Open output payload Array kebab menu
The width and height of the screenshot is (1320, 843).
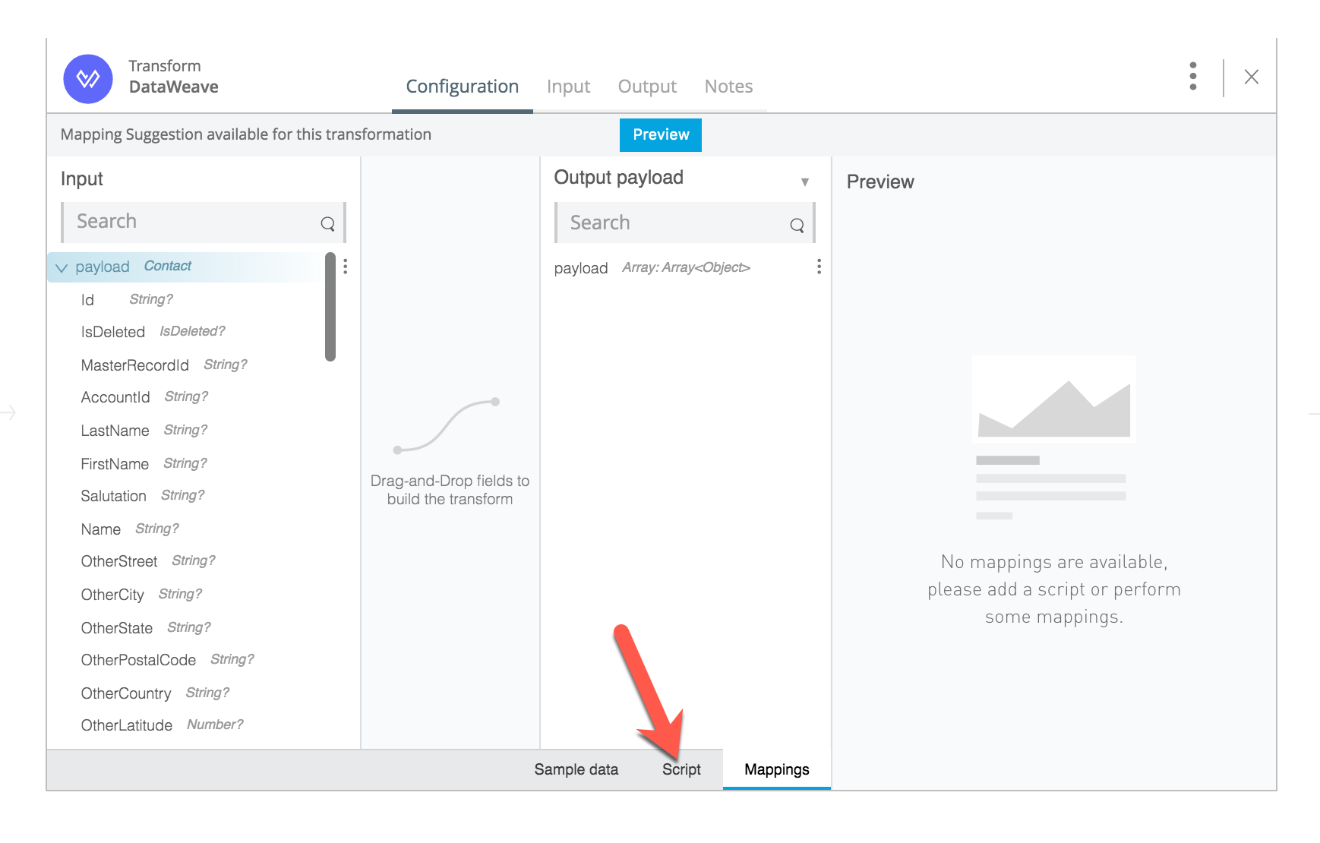point(819,267)
